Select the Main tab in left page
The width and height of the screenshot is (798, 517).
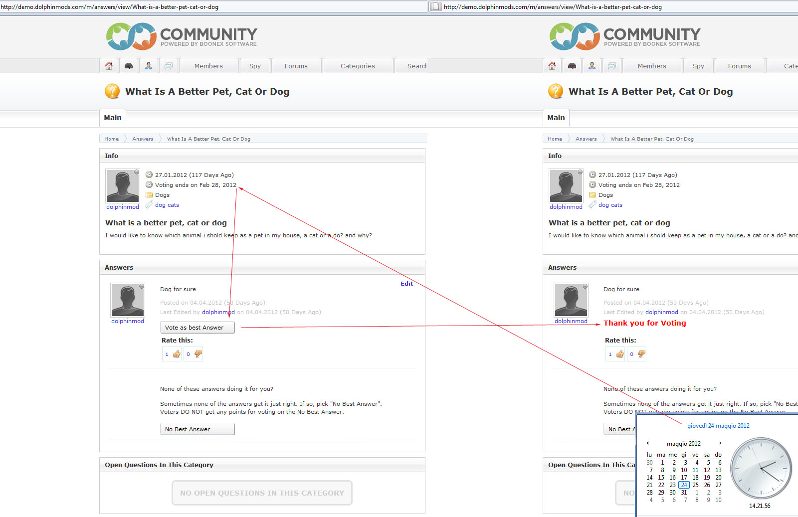point(113,118)
